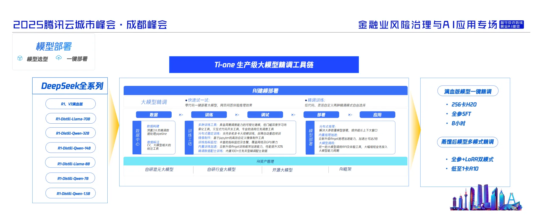
Task: Select the 一键部署 label
Action: (77, 59)
